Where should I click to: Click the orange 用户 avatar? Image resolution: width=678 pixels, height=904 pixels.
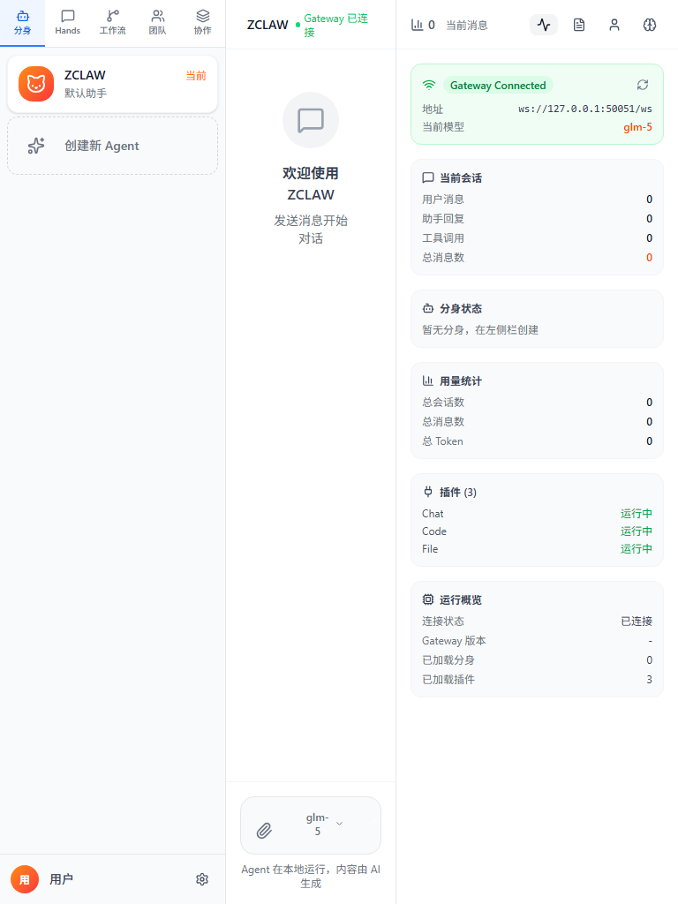(25, 879)
